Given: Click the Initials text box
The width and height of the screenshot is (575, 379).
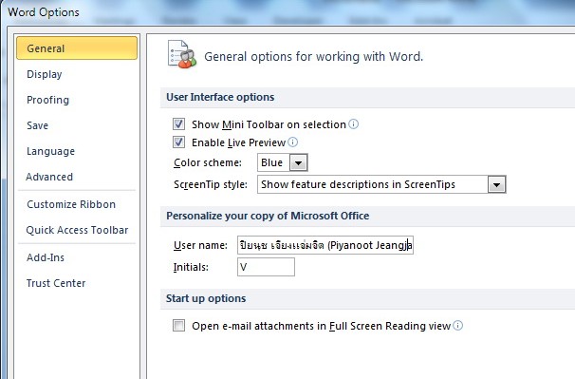Looking at the screenshot, I should 266,267.
